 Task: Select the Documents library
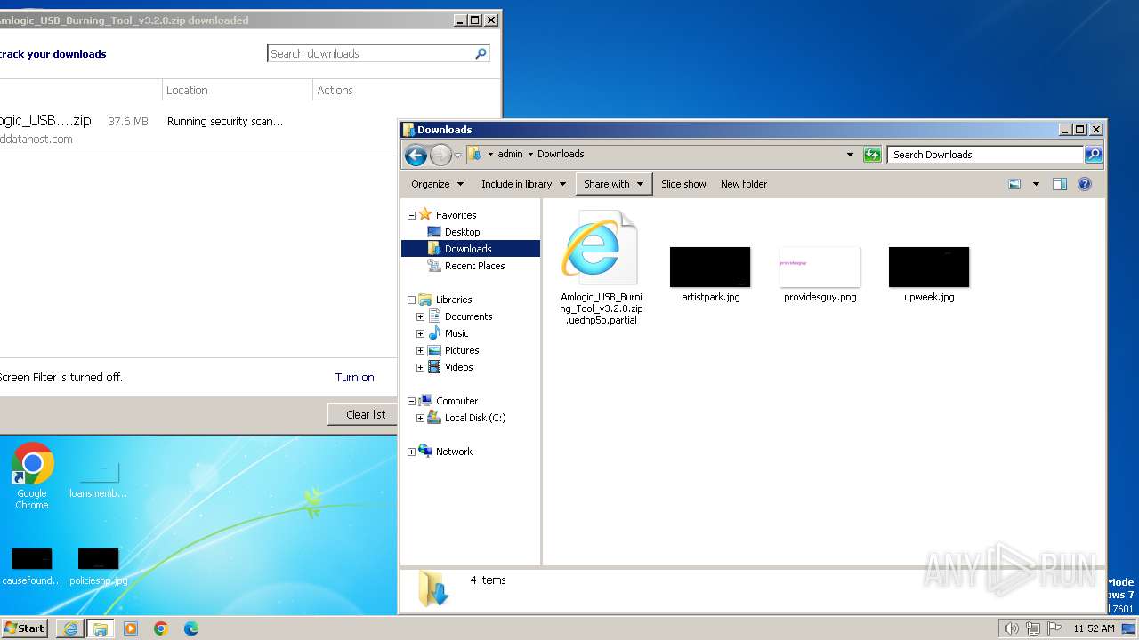point(468,316)
